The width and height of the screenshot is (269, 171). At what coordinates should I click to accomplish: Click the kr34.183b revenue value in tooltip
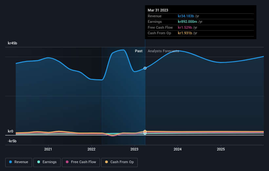click(x=186, y=16)
